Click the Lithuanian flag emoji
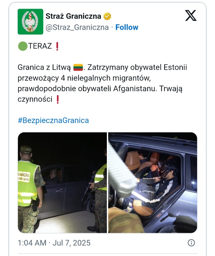215x256 pixels. [78, 67]
